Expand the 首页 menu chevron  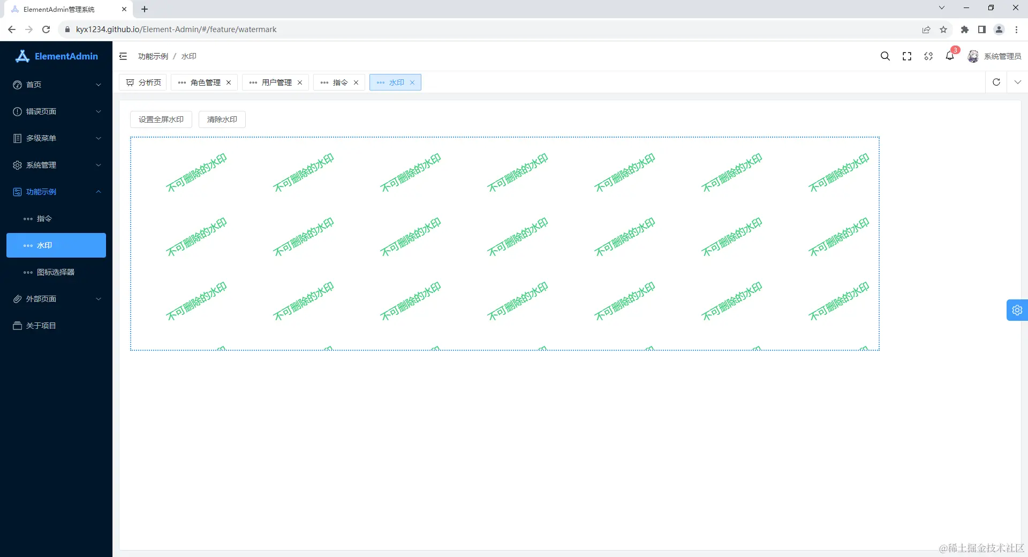[x=99, y=85]
